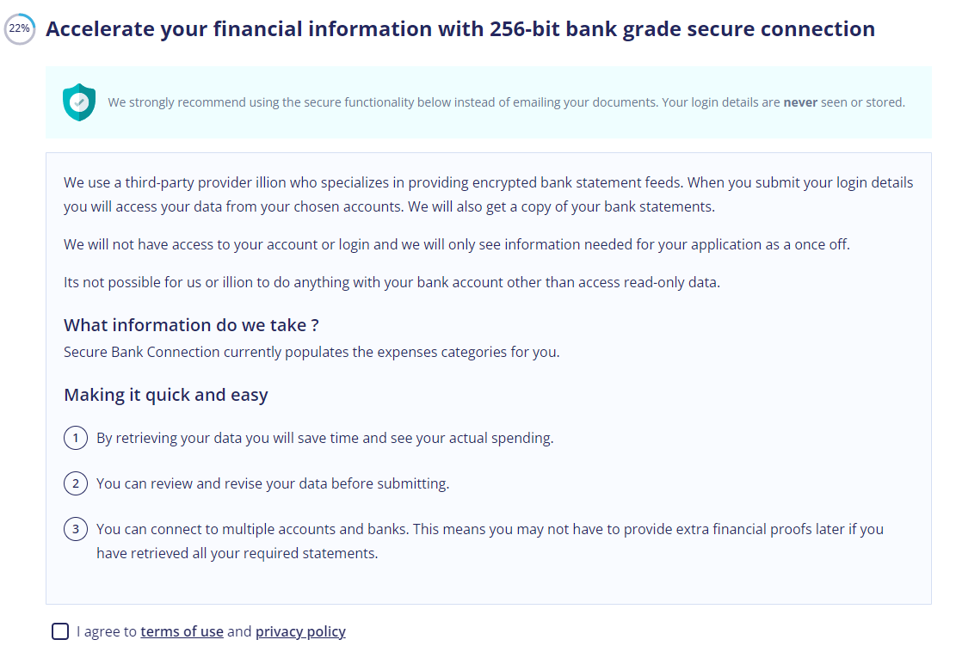Tick the agree to terms checkbox

(60, 631)
